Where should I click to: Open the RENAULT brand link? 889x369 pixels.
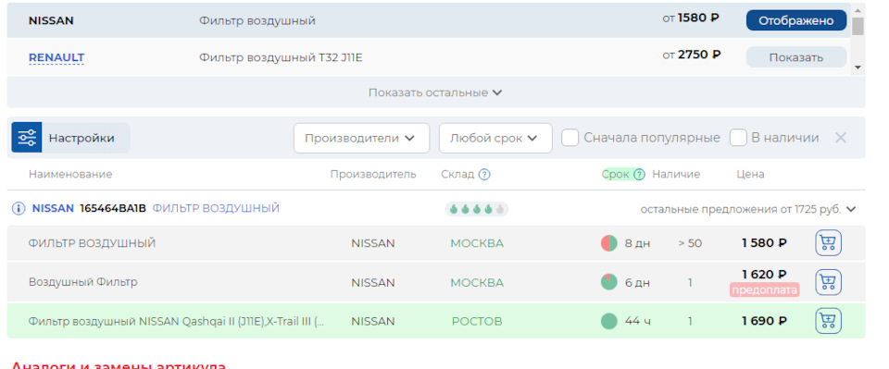pyautogui.click(x=56, y=57)
